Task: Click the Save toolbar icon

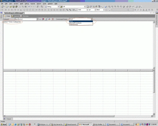Action: [14, 7]
